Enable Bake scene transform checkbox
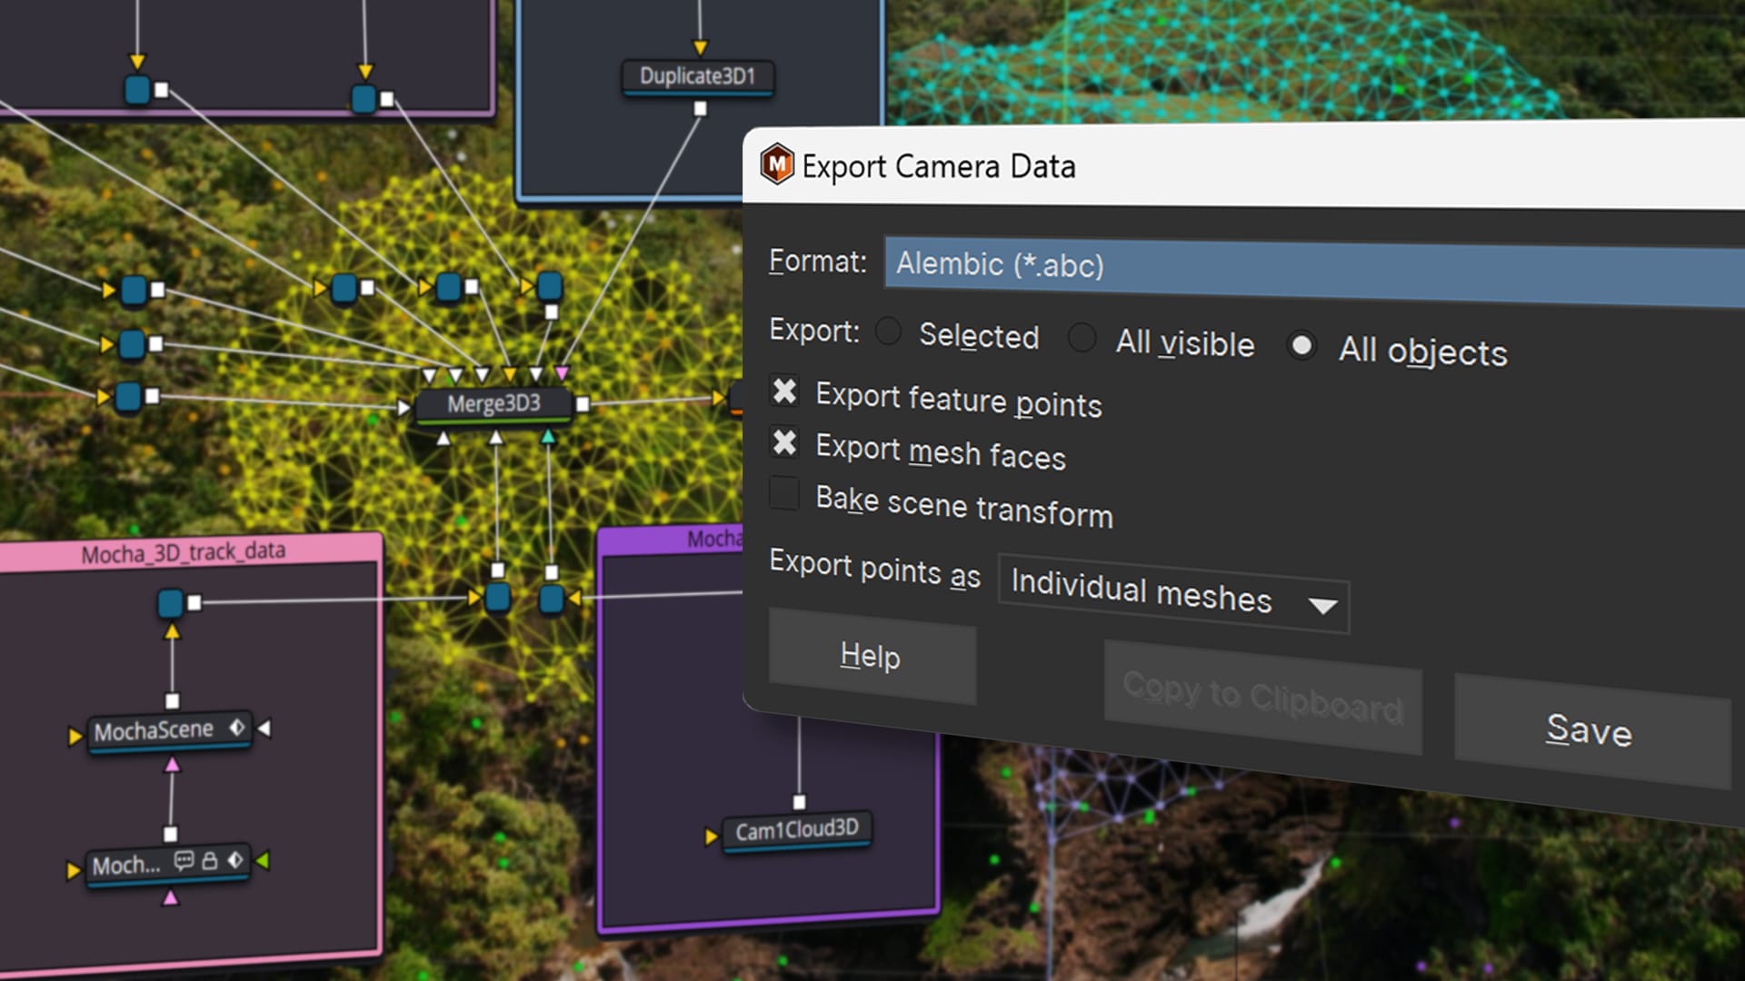The width and height of the screenshot is (1745, 981). point(784,493)
